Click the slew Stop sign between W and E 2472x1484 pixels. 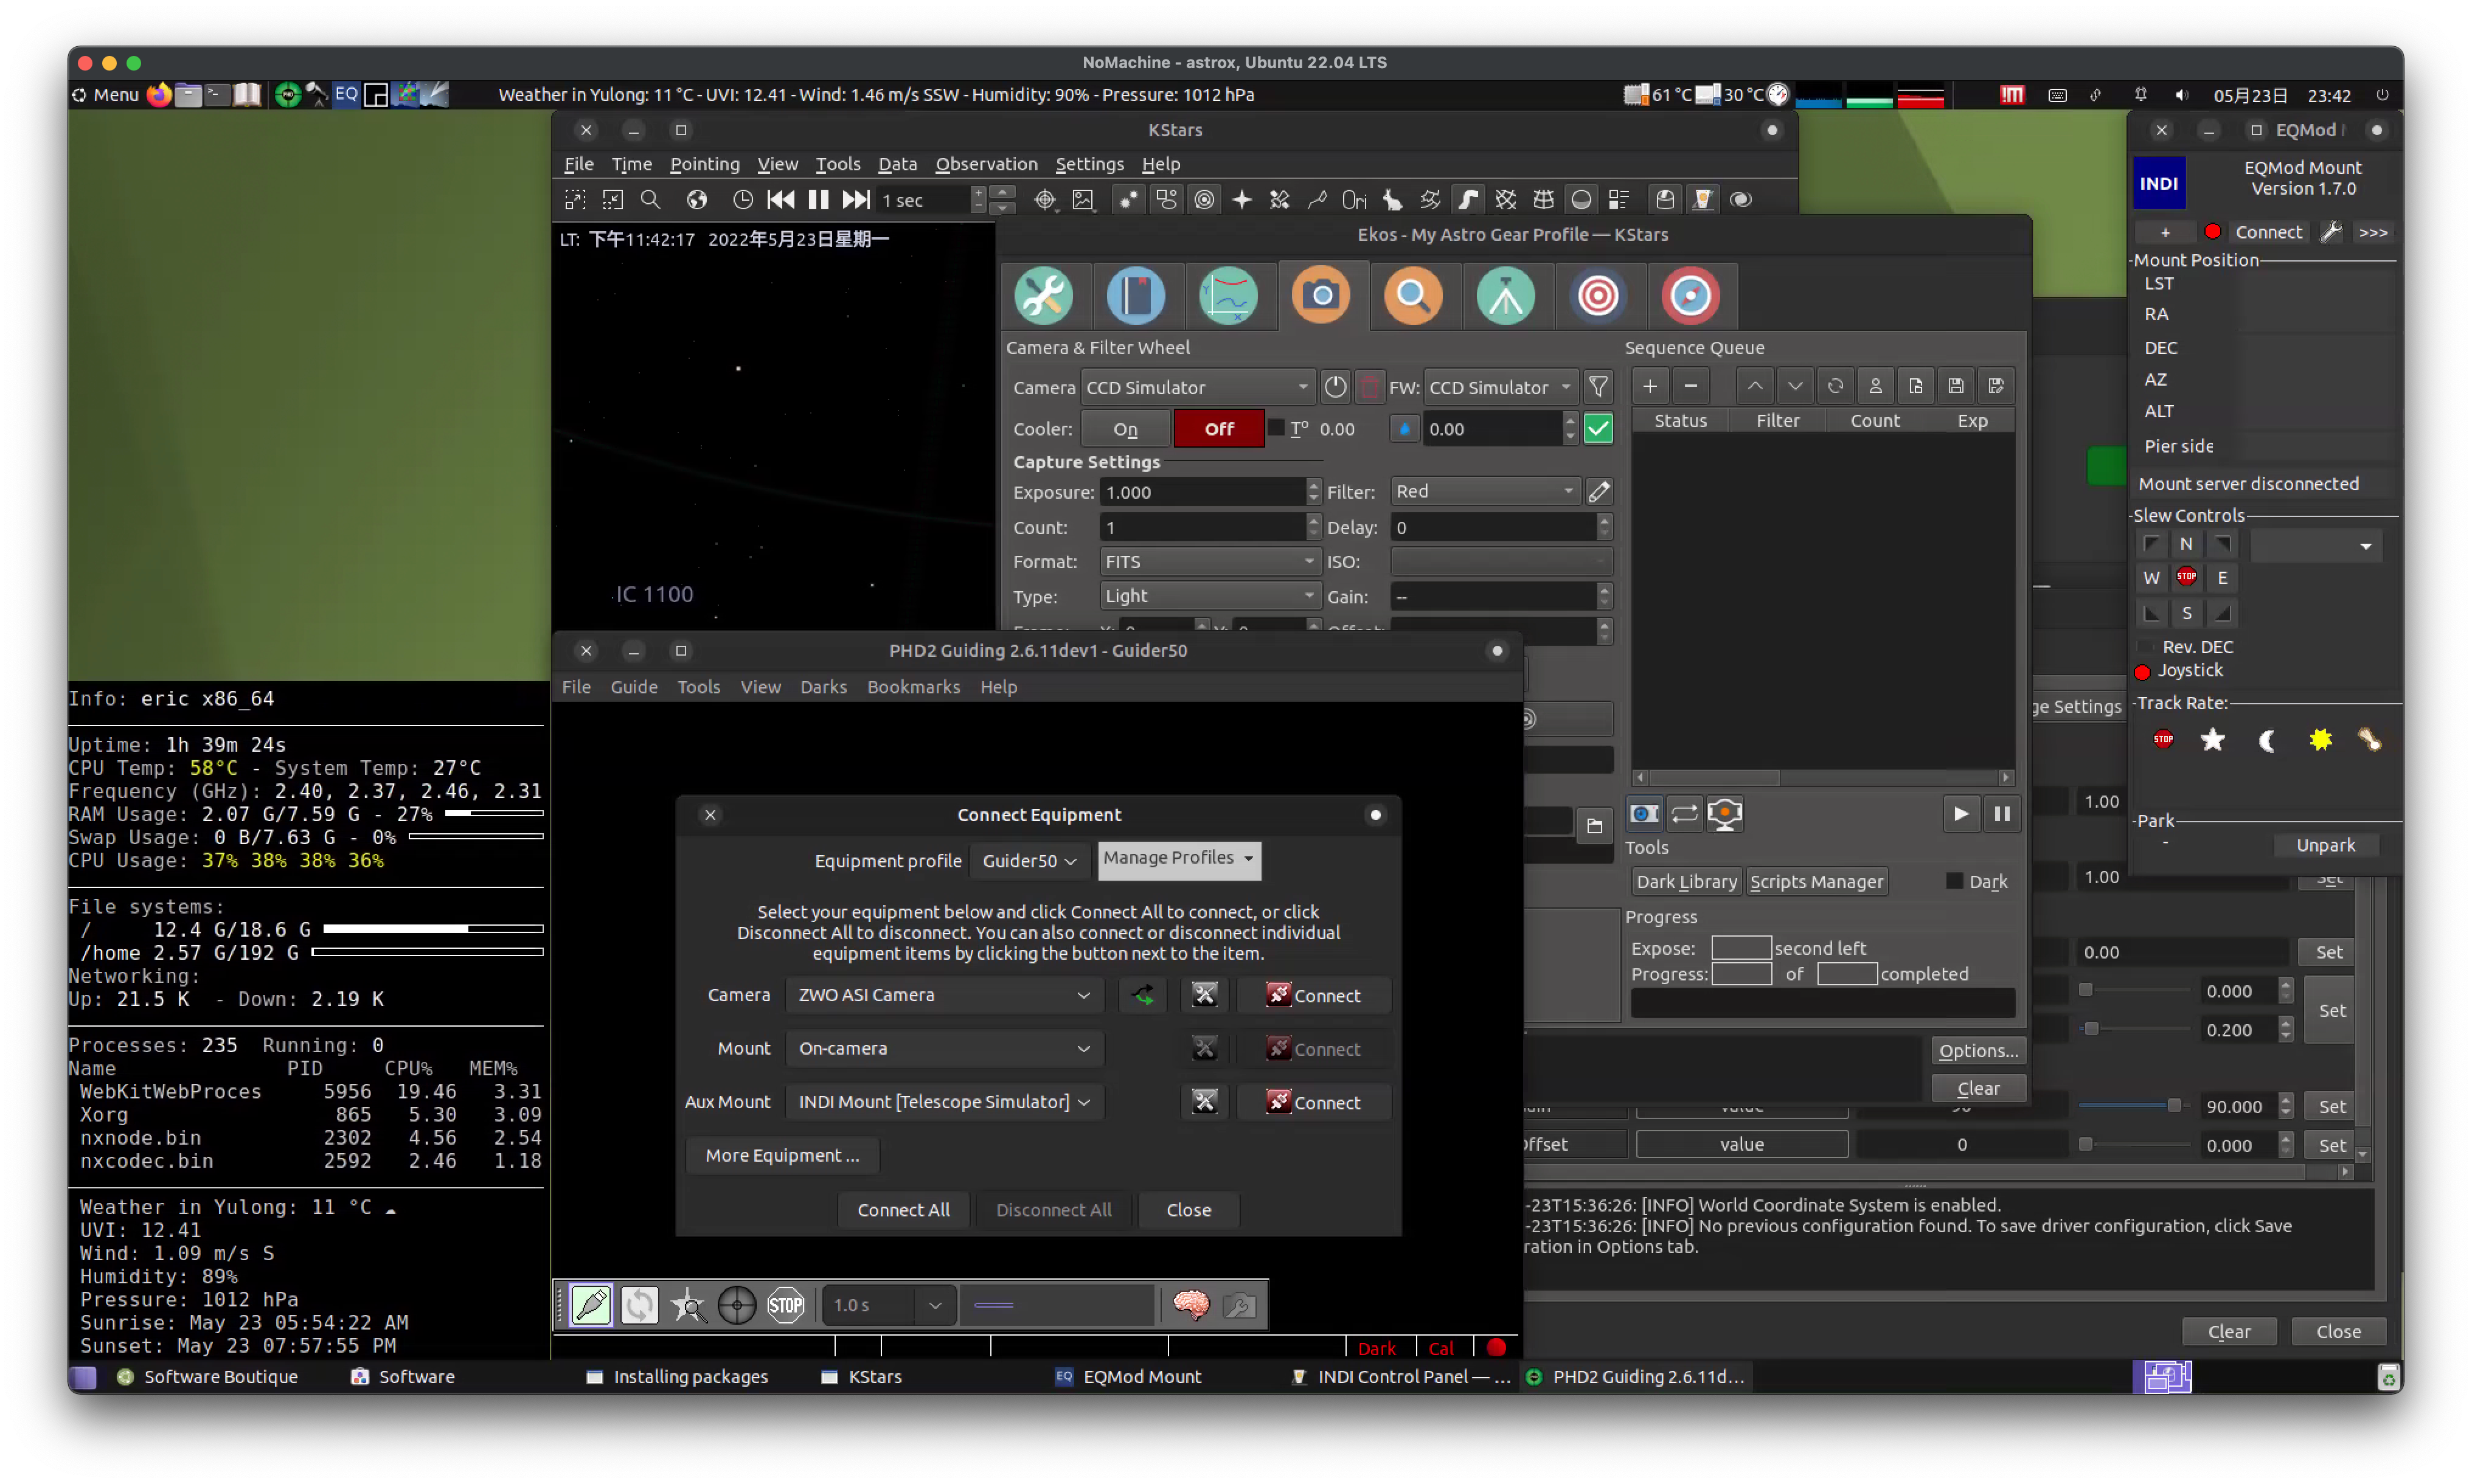tap(2186, 577)
